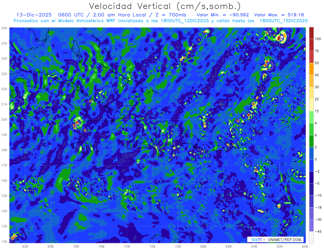Pick the pale yellow swatch between 15 and 22
Screen dimensions: 324x250
[311, 105]
